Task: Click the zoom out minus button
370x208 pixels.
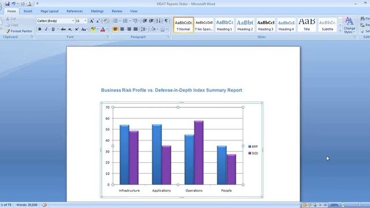Action: [x=343, y=205]
